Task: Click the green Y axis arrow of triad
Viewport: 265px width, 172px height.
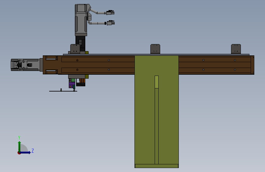Action: (x=20, y=146)
